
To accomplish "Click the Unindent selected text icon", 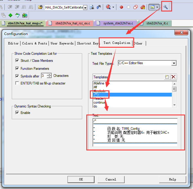I will click(17, 7).
